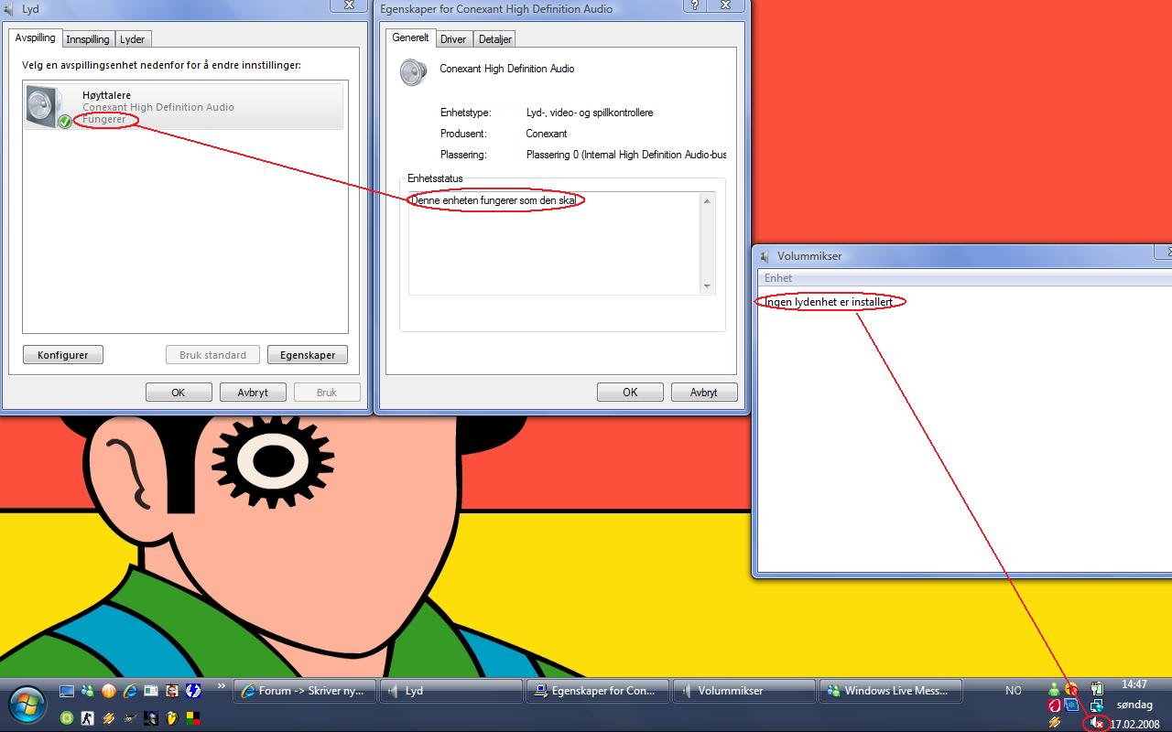Click the speaker icon in Conexant properties
1172x732 pixels.
(x=414, y=72)
